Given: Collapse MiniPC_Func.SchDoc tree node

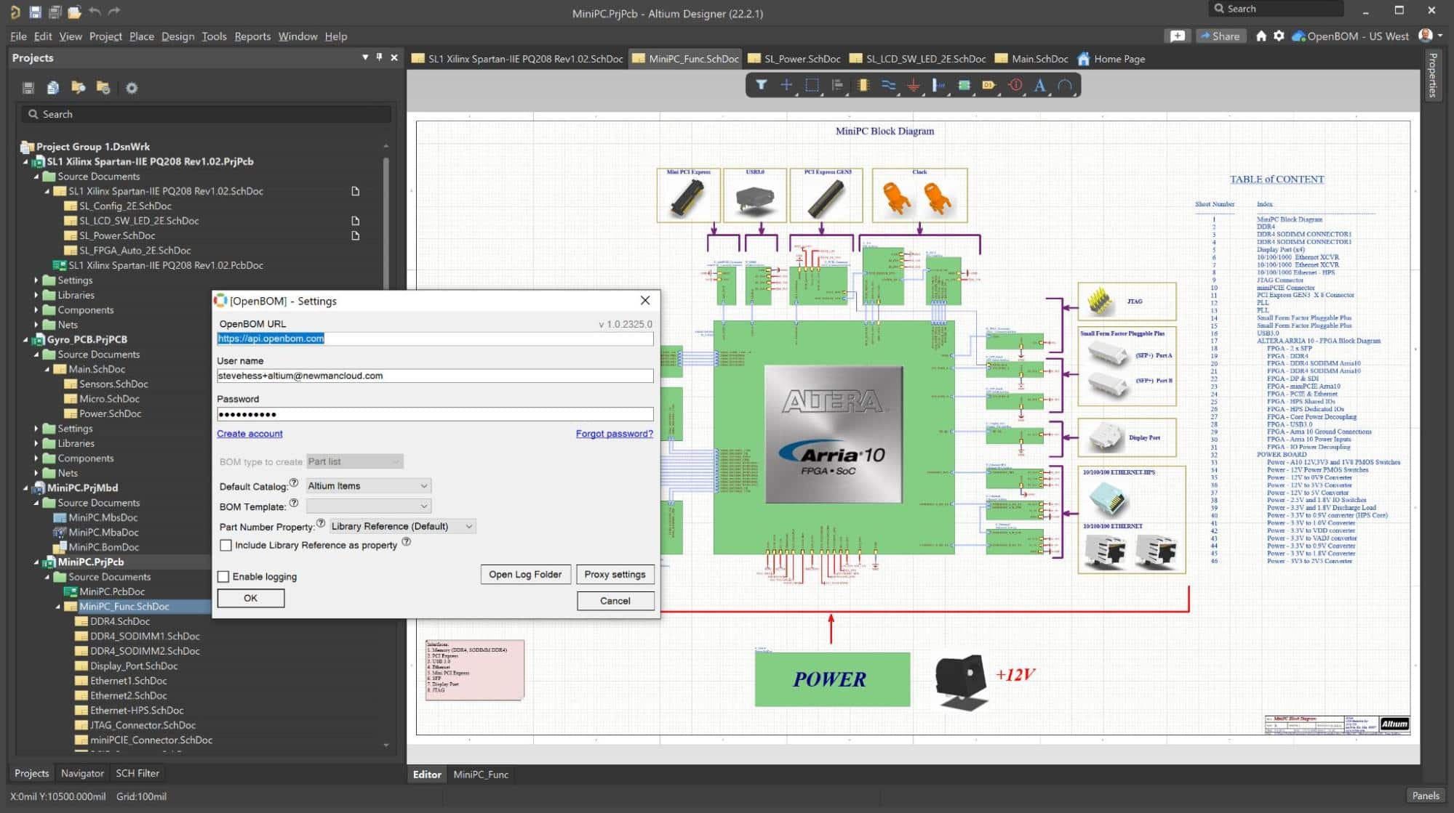Looking at the screenshot, I should tap(58, 606).
